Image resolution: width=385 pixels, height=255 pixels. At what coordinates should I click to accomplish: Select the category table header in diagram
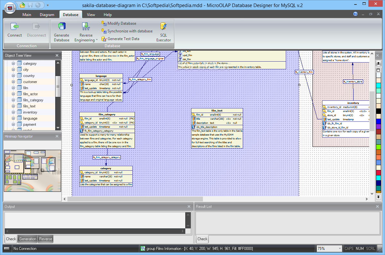(106, 168)
